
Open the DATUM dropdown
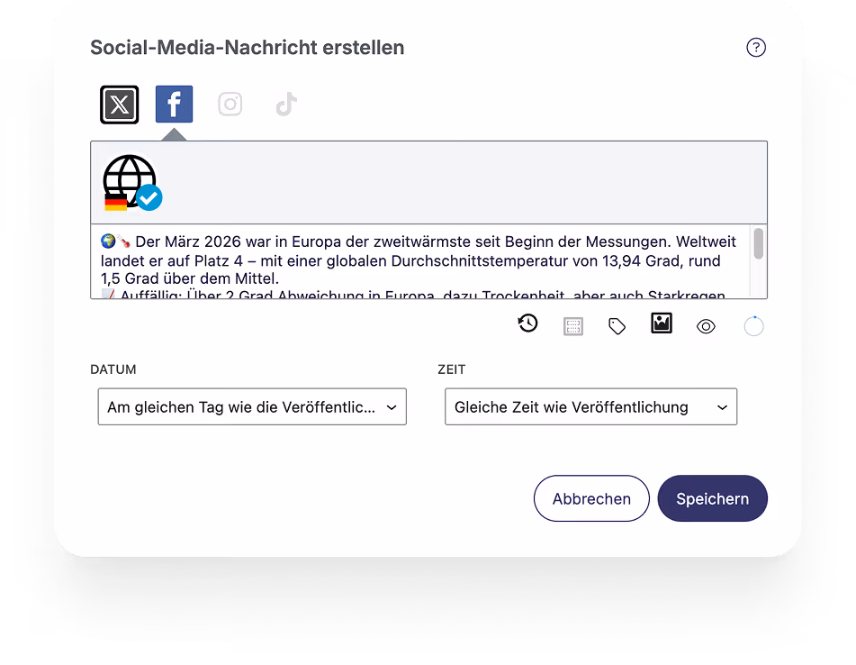pos(252,406)
